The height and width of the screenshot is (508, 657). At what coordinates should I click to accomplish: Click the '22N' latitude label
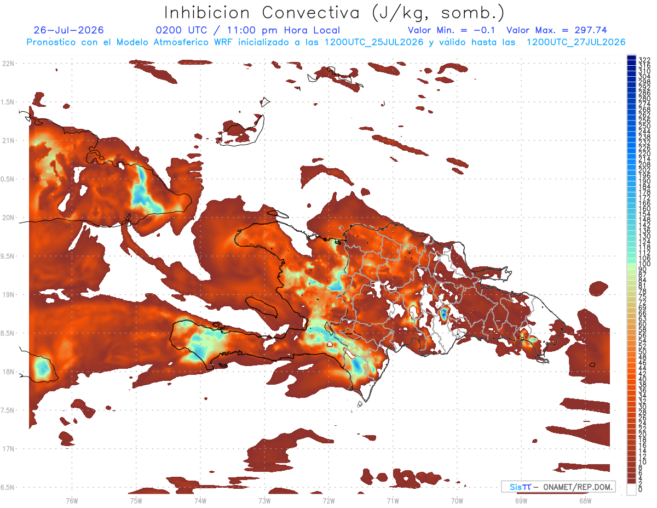(x=8, y=64)
